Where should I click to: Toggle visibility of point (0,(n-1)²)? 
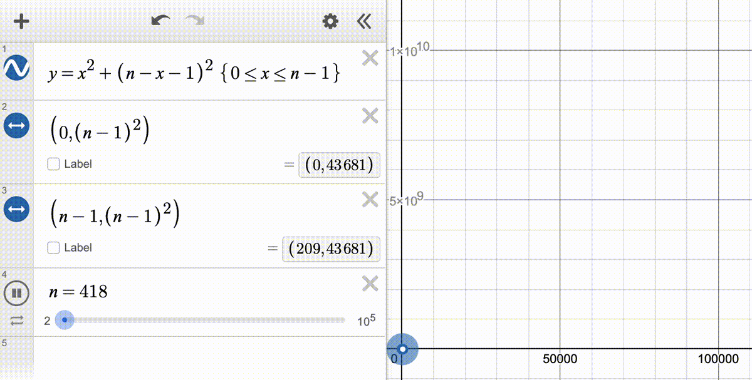click(15, 125)
